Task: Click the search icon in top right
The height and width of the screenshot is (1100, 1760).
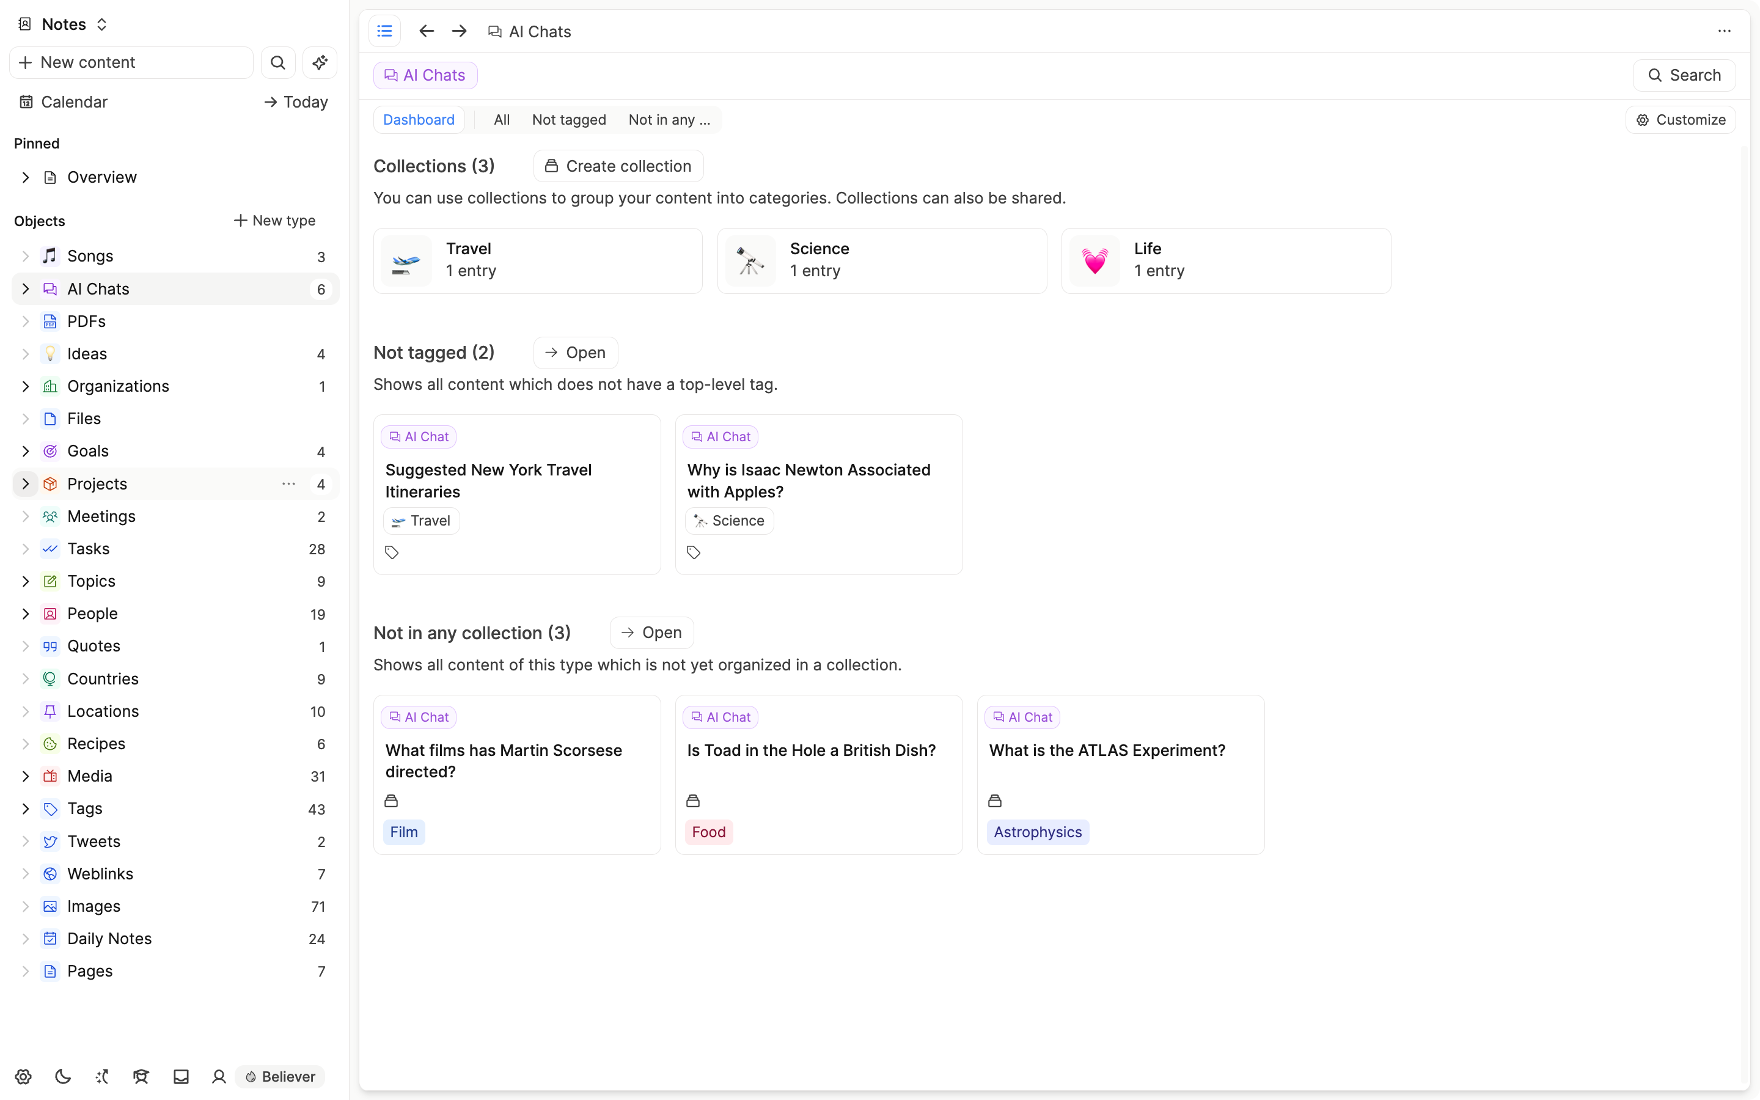Action: (1655, 75)
